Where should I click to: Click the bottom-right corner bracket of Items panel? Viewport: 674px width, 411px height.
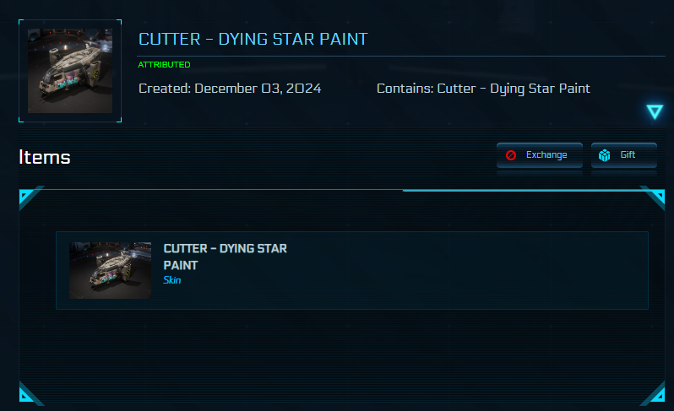click(654, 394)
